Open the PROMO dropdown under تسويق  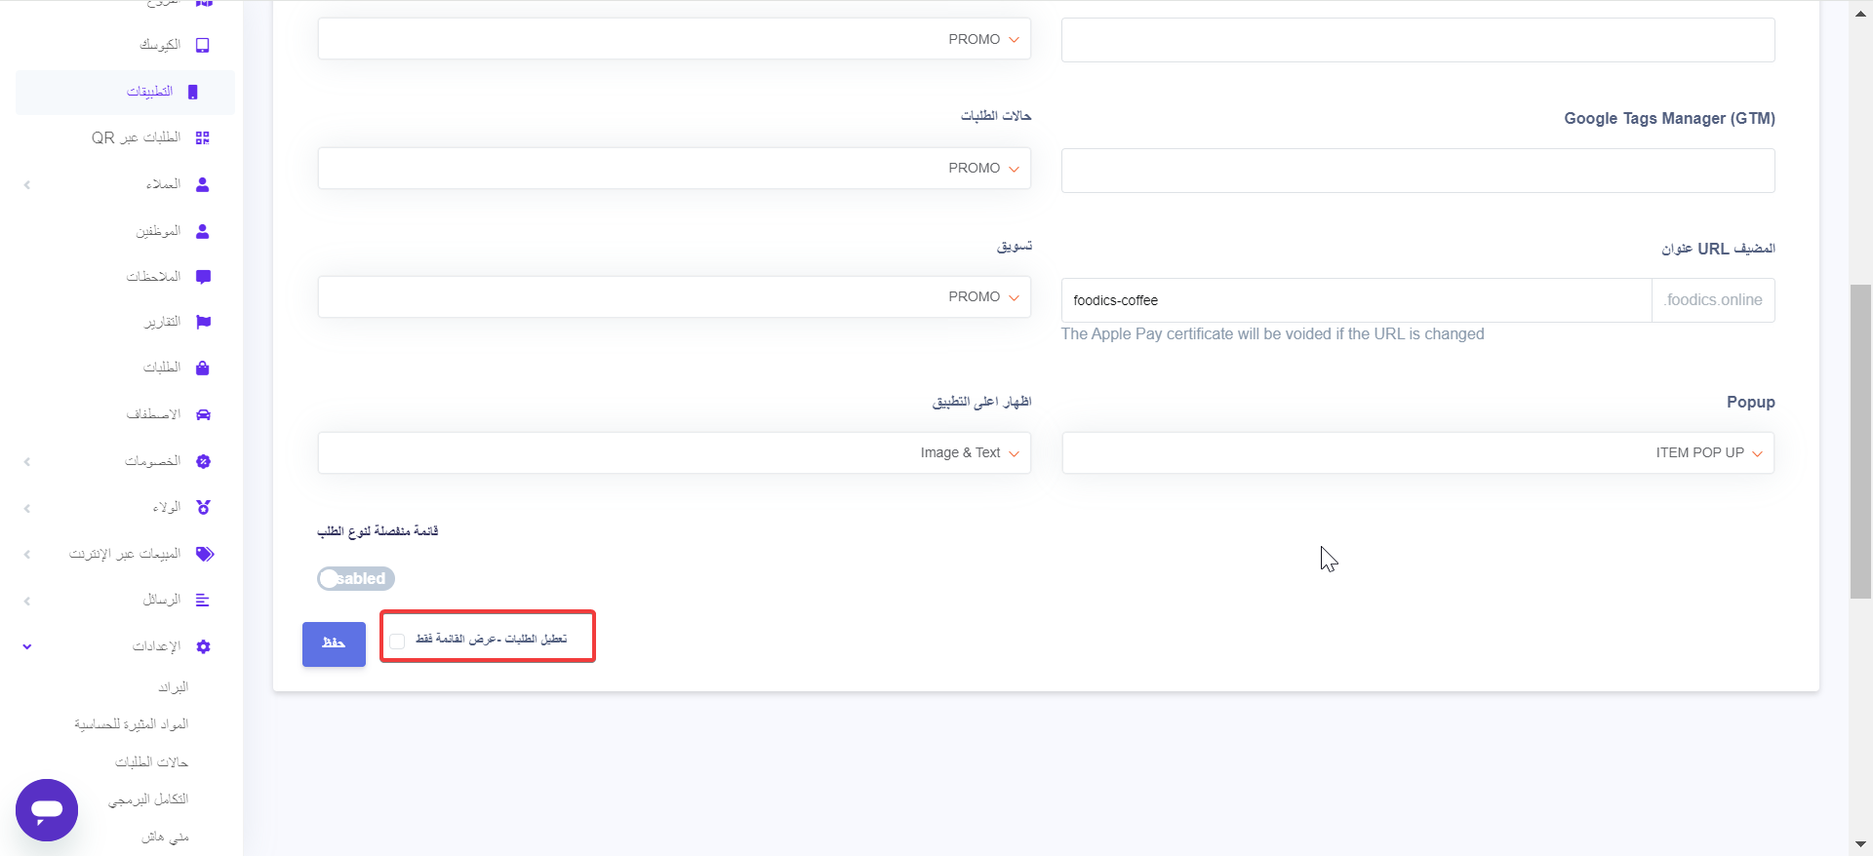click(x=674, y=297)
